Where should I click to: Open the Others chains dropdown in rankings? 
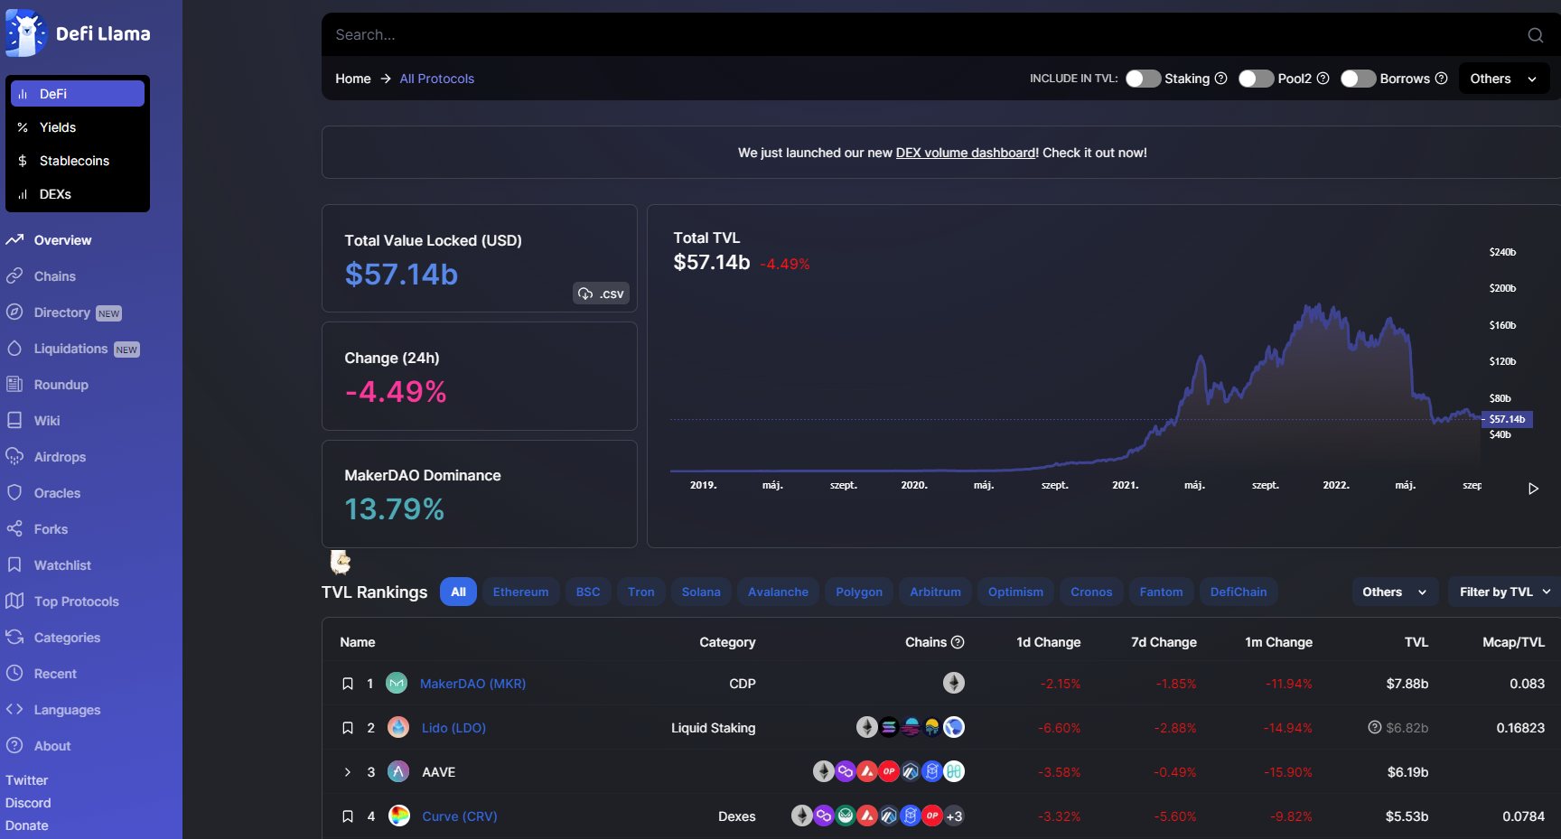1394,592
